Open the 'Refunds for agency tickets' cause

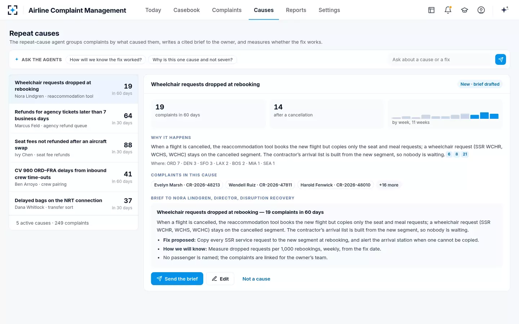point(74,118)
